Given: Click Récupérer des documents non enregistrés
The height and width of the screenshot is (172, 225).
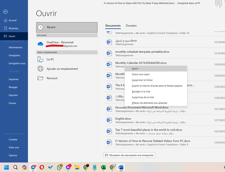Looking at the screenshot, I should click(x=129, y=155).
